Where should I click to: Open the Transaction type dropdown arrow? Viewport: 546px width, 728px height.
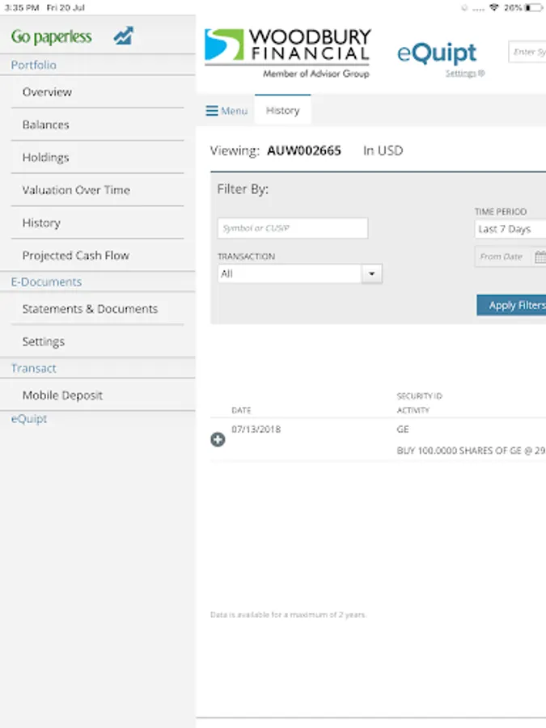click(x=372, y=274)
